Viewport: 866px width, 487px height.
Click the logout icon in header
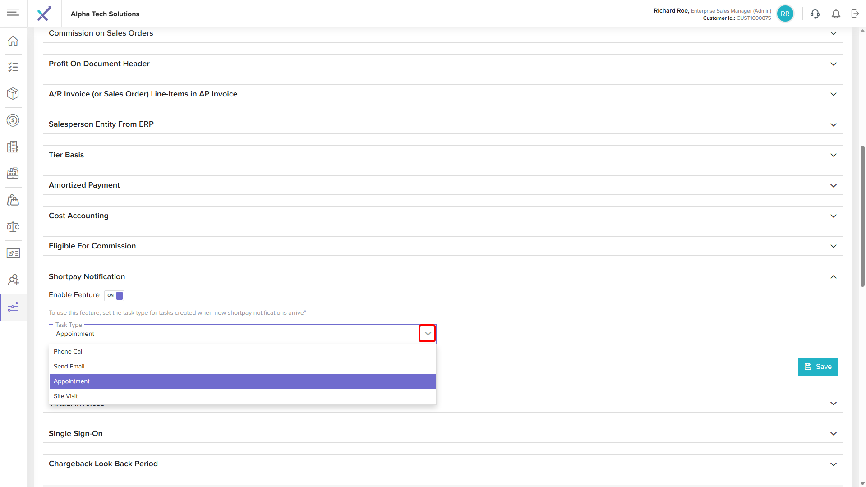coord(855,14)
